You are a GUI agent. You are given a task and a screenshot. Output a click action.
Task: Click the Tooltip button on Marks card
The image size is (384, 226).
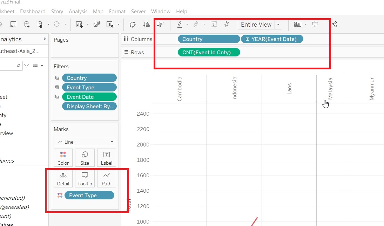point(85,178)
